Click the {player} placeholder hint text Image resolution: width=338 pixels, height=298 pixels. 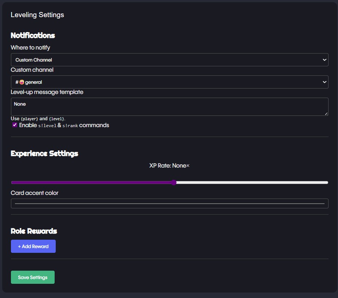[30, 119]
